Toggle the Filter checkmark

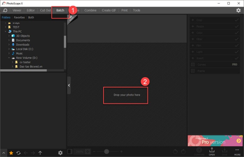point(237,39)
